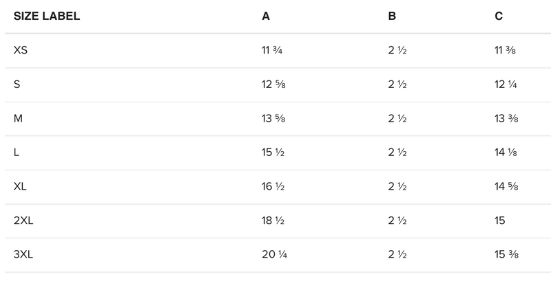Click the 11 ¾ value for XS
The width and height of the screenshot is (551, 281).
coord(273,51)
